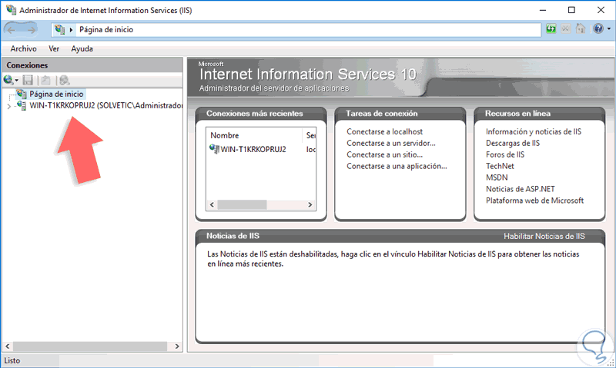Click the help question mark icon
Image resolution: width=616 pixels, height=368 pixels.
click(598, 28)
